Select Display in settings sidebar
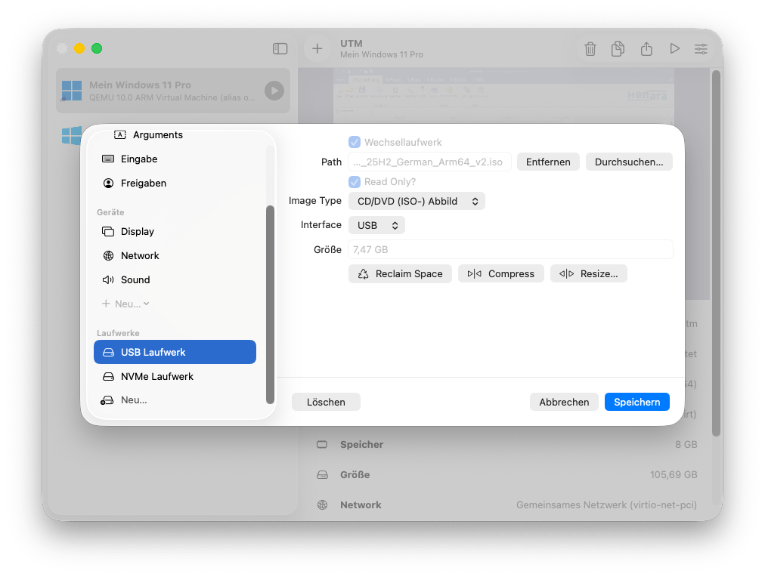765x577 pixels. (137, 232)
